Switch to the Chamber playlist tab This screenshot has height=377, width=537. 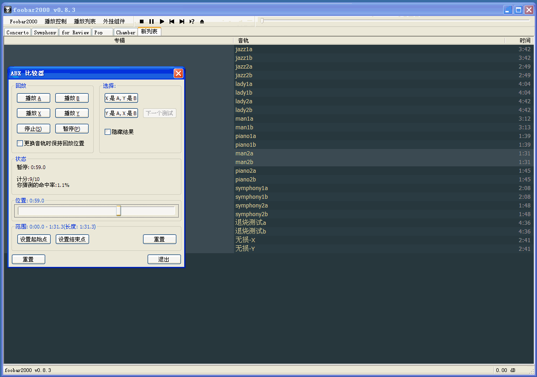pyautogui.click(x=125, y=32)
